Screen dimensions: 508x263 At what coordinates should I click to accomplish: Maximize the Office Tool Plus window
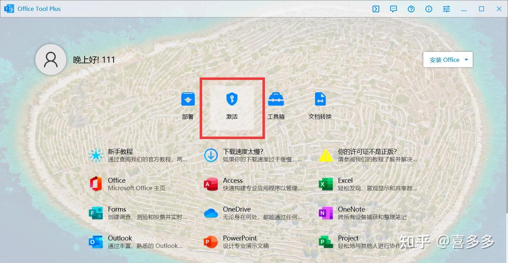coord(482,9)
